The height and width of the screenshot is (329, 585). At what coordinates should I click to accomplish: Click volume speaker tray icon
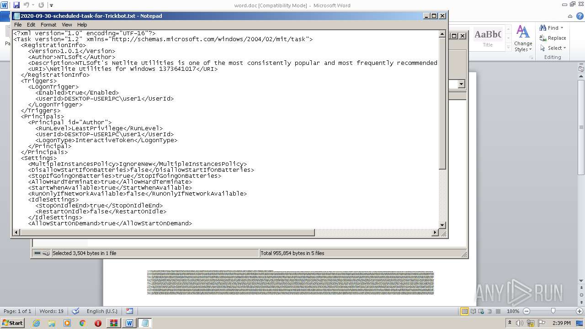tap(520, 323)
